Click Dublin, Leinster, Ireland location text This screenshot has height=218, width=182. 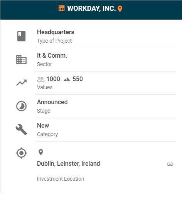[69, 164]
